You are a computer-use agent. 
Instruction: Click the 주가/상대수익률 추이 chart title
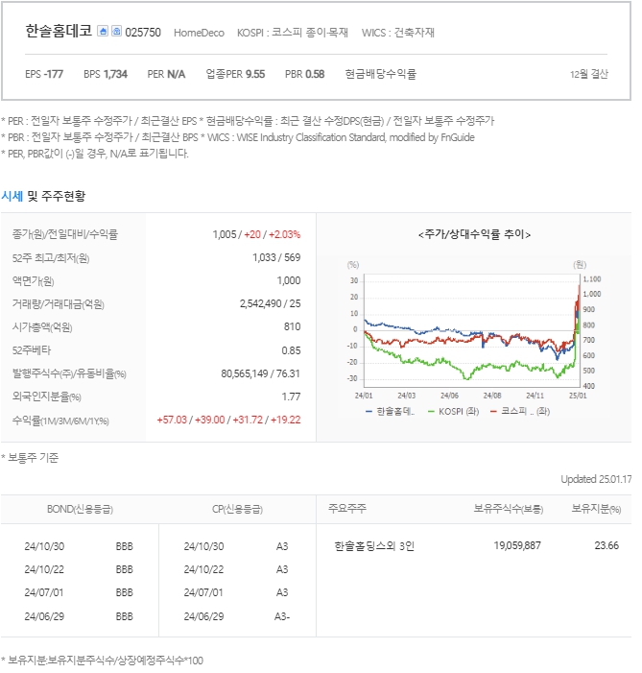[474, 234]
